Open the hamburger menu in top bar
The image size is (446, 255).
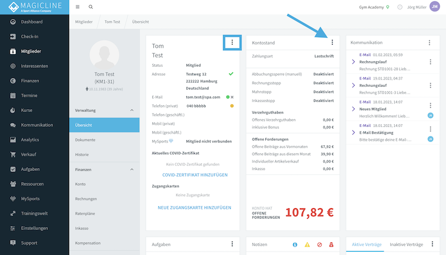tap(77, 7)
